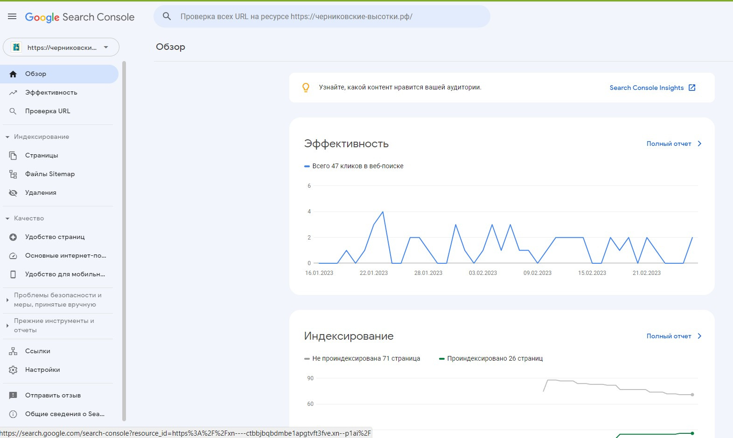Click the Эффективность trend icon
The width and height of the screenshot is (733, 438).
13,93
